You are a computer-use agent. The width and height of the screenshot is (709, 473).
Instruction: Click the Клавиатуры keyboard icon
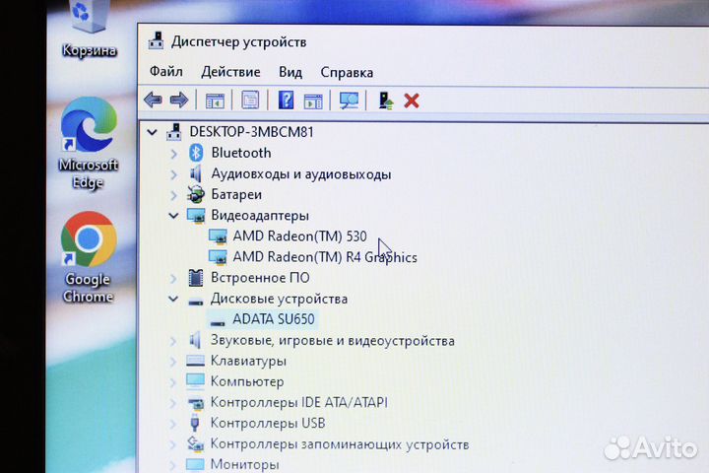pos(195,361)
